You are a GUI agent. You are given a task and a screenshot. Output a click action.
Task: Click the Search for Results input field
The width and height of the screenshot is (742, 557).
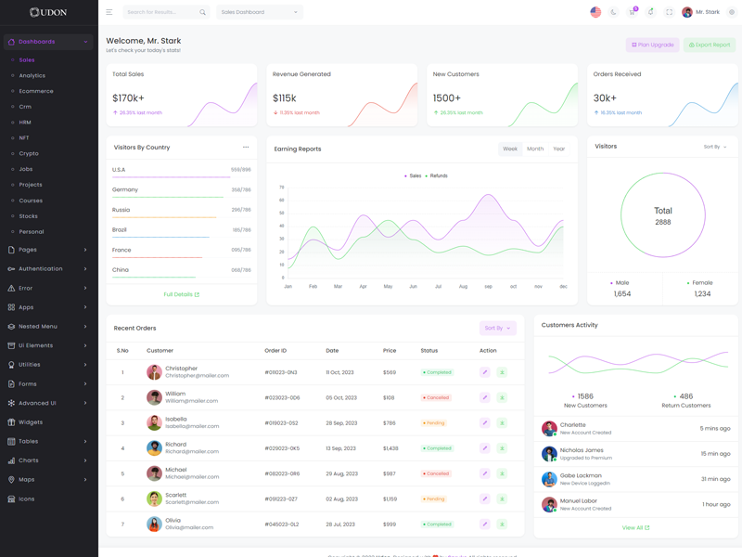[x=161, y=12]
